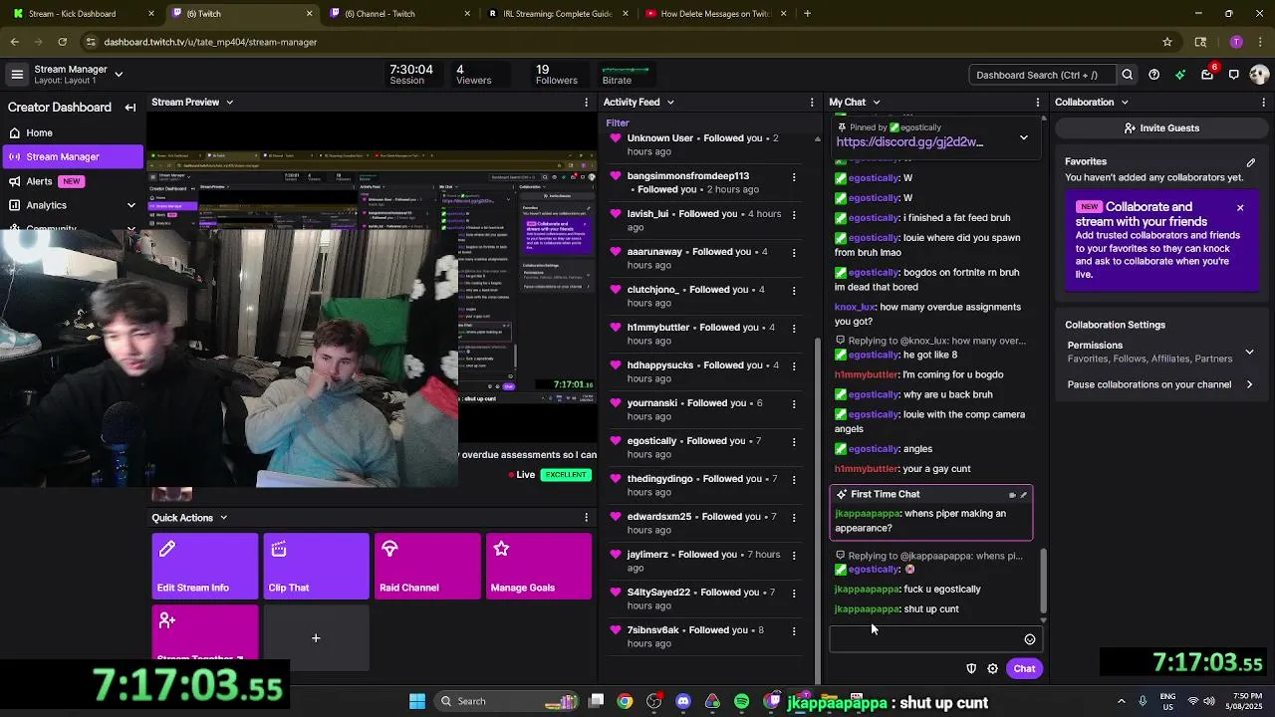Screen dimensions: 1275x717
Task: Open options for aarunaway follow event
Action: tap(794, 252)
